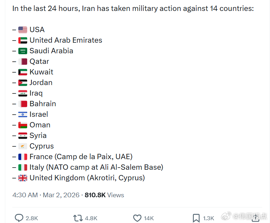Click the Qatar flag emoji
This screenshot has height=223, width=270.
pyautogui.click(x=23, y=62)
